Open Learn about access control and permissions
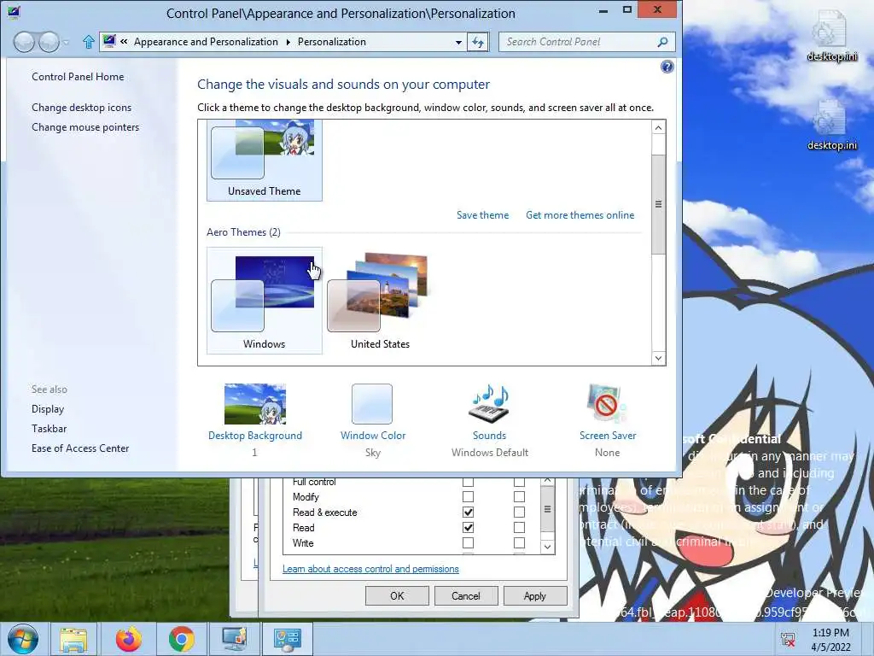 (x=370, y=569)
